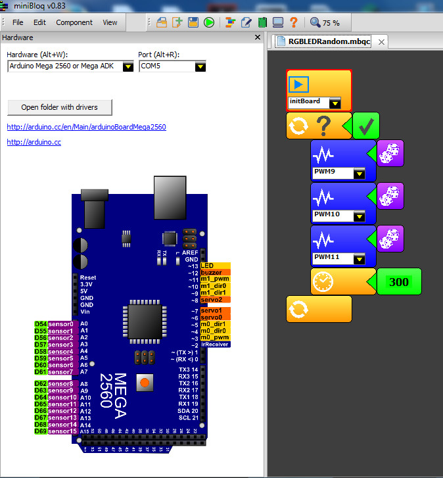The width and height of the screenshot is (443, 478).
Task: Open the Component menu
Action: [74, 22]
